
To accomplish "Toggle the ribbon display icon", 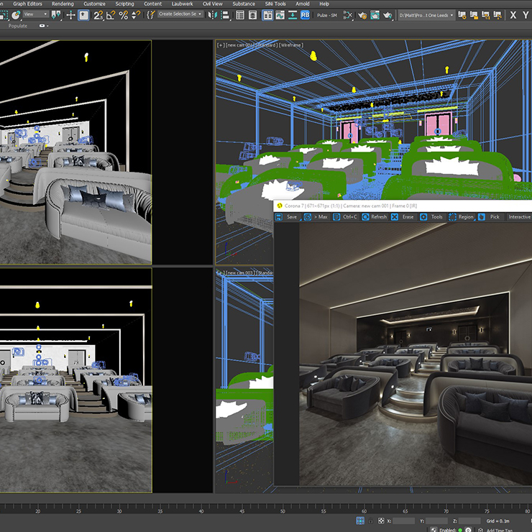I will pyautogui.click(x=267, y=15).
